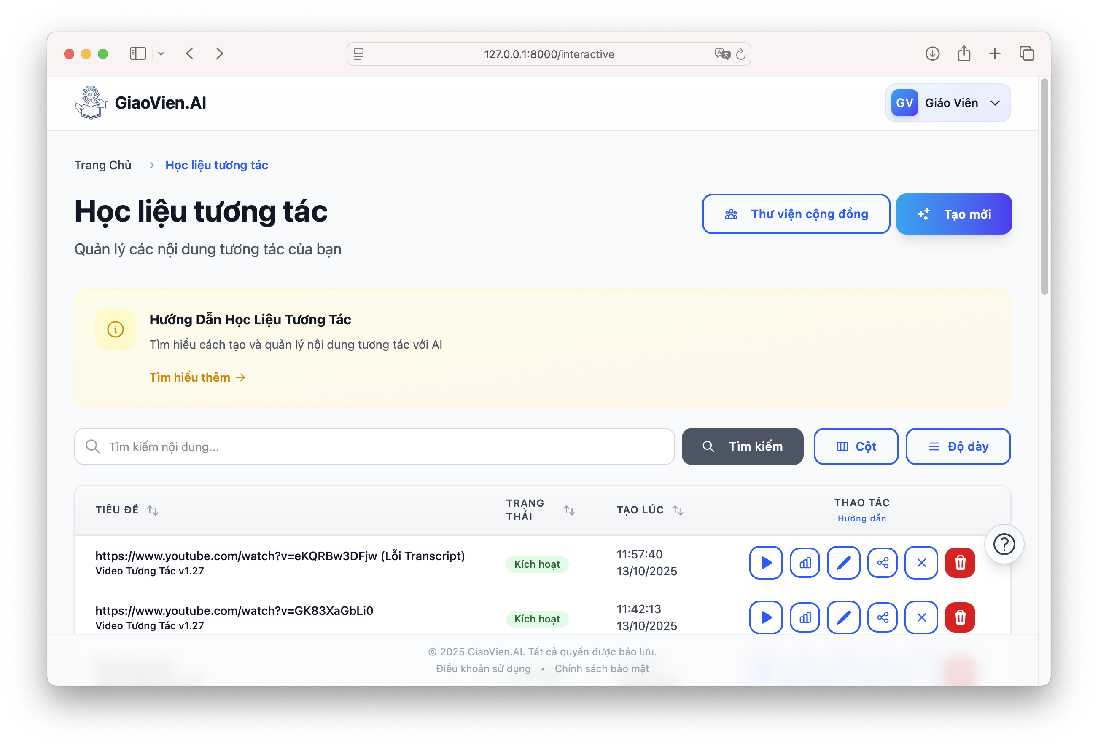Click the X icon on eKQRBw3DFjw row
This screenshot has width=1098, height=748.
pyautogui.click(x=921, y=563)
